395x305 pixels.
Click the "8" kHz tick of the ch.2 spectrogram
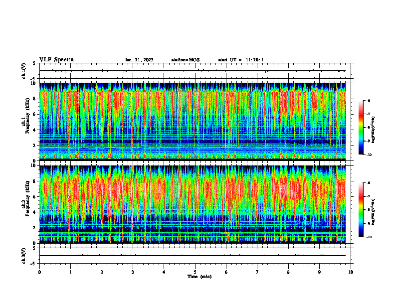35,181
